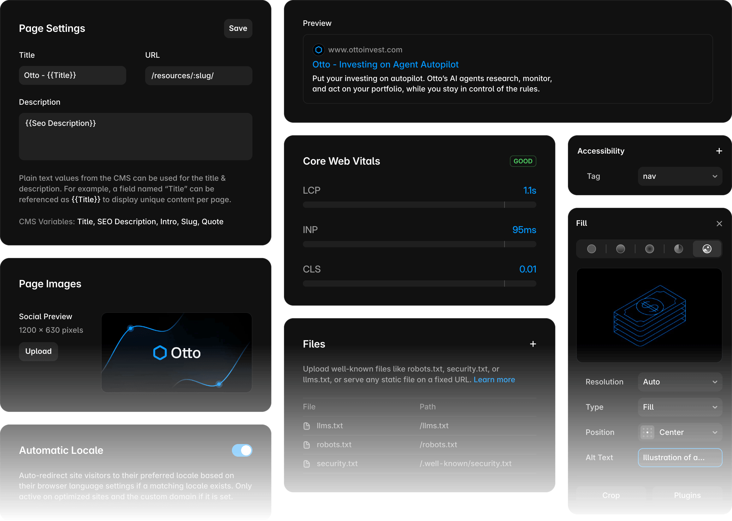
Task: Open the Otto - Investing on Agent Autopilot link
Action: pos(385,64)
